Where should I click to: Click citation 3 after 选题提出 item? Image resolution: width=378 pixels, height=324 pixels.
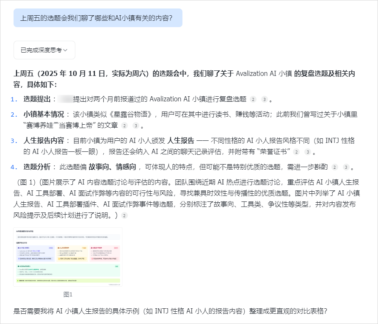[265, 99]
